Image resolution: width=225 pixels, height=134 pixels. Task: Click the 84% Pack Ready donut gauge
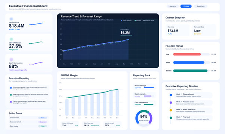click(144, 118)
